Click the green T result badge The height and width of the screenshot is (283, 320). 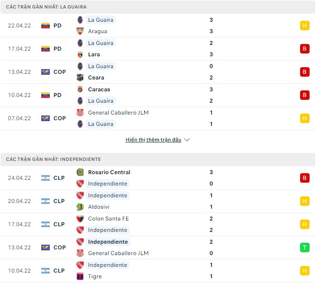[305, 248]
